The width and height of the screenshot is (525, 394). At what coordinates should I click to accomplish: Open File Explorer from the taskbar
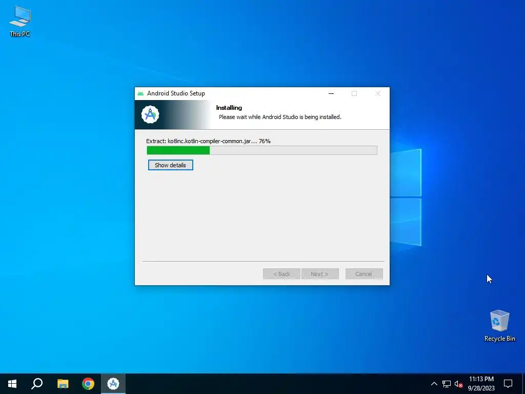[63, 384]
